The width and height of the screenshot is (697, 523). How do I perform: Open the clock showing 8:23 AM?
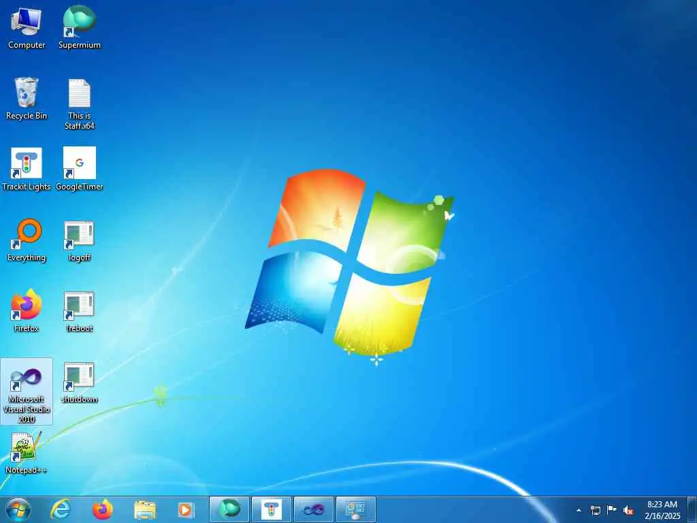(662, 510)
